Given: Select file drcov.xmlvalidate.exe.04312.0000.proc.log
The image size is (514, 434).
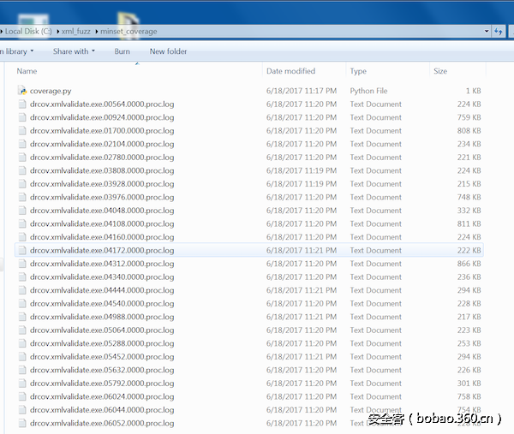Looking at the screenshot, I should click(x=102, y=264).
